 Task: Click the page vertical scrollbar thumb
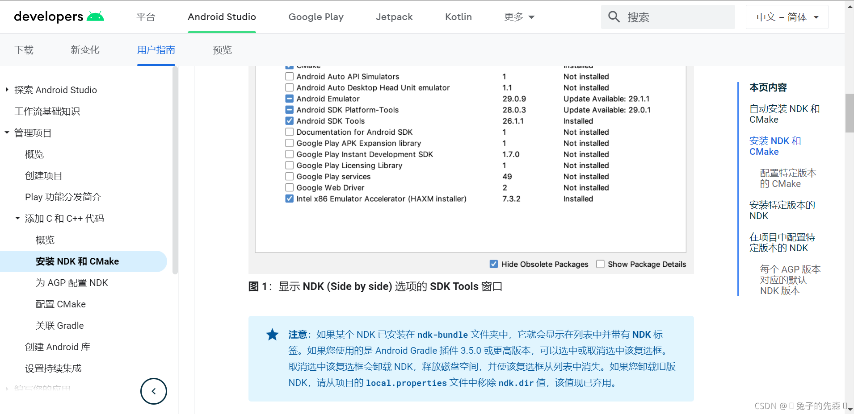(x=849, y=113)
